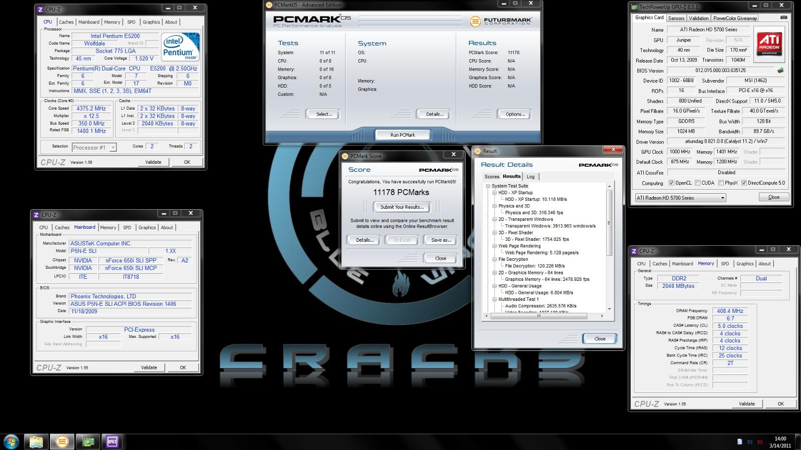Viewport: 801px width, 450px height.
Task: Collapse the Physics and 3D node
Action: pyautogui.click(x=494, y=206)
